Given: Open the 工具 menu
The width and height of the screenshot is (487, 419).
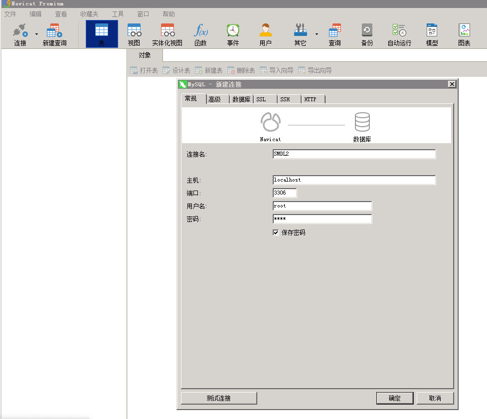Looking at the screenshot, I should click(118, 14).
